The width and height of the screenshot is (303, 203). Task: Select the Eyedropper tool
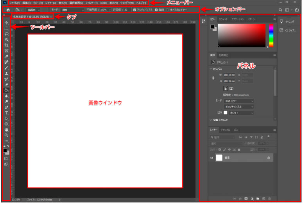(6, 56)
